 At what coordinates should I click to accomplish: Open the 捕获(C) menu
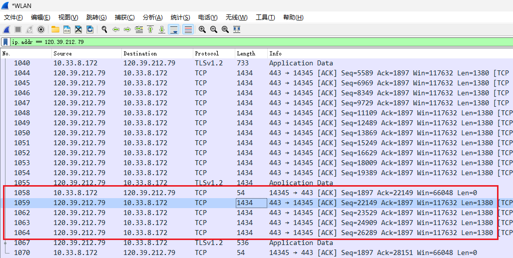click(x=125, y=17)
